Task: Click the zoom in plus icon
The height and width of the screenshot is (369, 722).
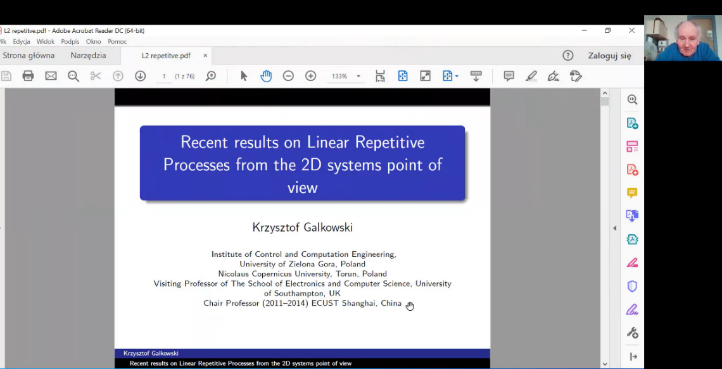Action: tap(310, 76)
